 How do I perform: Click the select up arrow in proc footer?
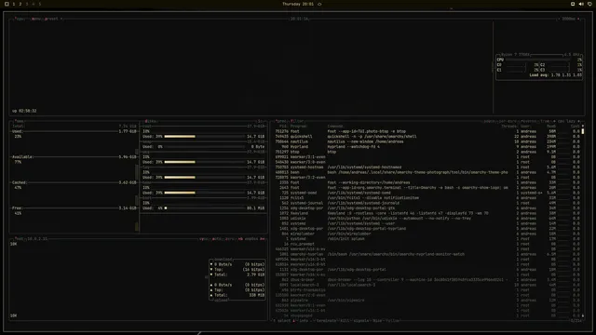pyautogui.click(x=274, y=321)
